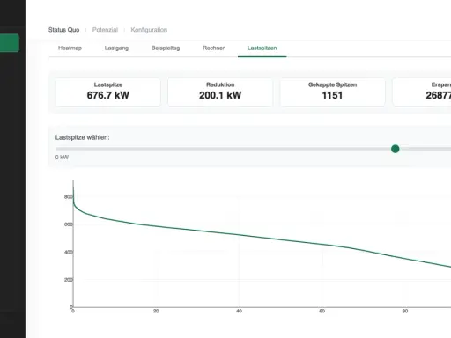Click the 20 x-axis label
The height and width of the screenshot is (338, 451).
156,311
